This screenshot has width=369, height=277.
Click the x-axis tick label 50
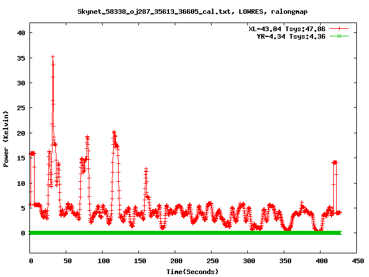coord(67,261)
